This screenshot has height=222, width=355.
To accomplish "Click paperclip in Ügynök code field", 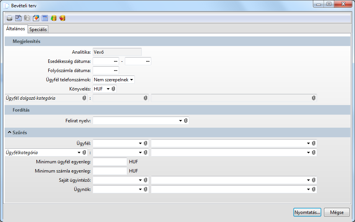I will (146, 189).
